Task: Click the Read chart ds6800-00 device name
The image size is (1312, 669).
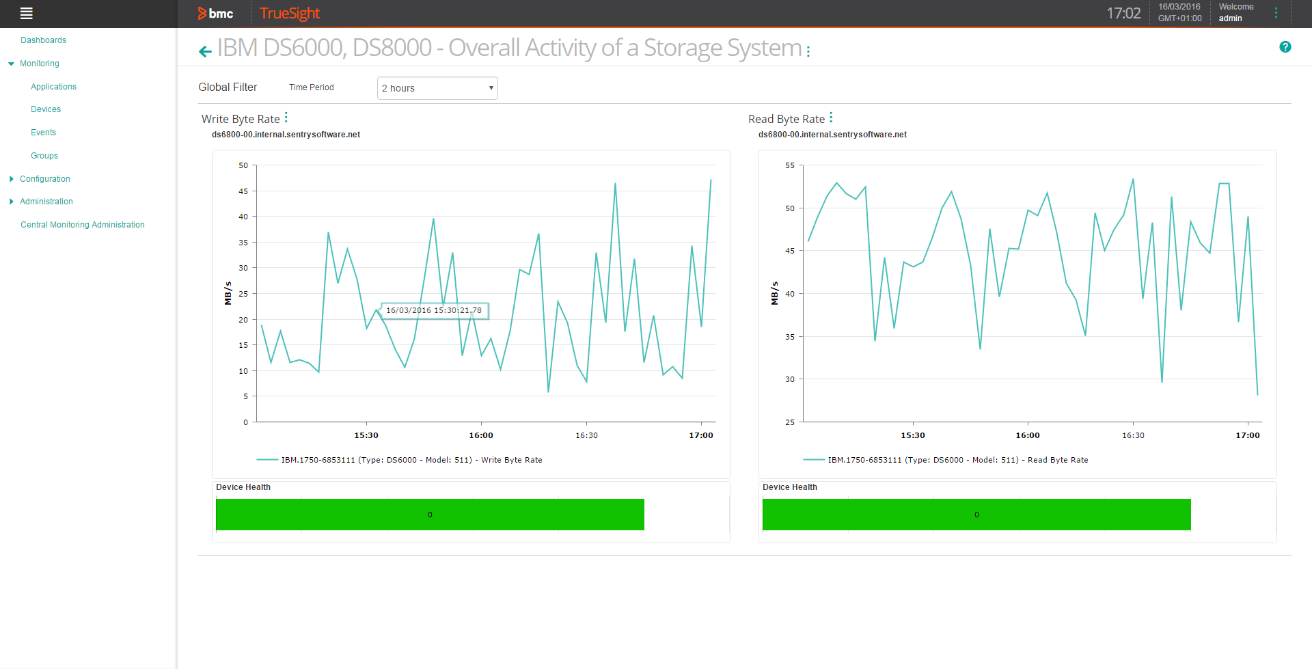Action: [832, 135]
